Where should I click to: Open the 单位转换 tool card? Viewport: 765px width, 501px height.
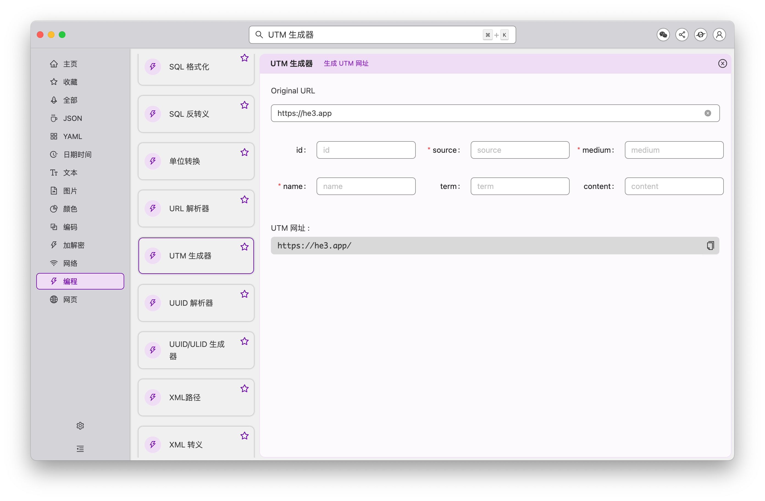(x=196, y=161)
